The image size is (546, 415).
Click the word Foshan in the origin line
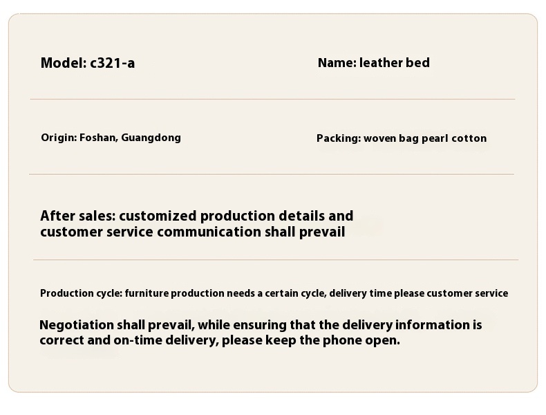97,137
